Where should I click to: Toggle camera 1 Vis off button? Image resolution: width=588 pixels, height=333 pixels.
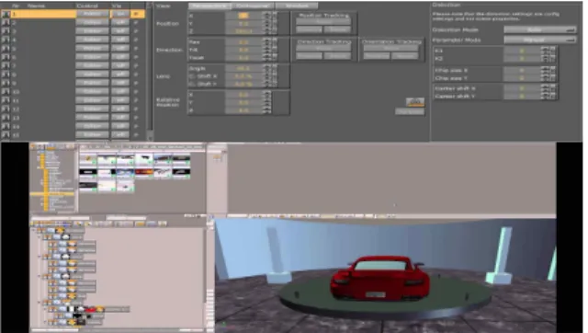[120, 14]
